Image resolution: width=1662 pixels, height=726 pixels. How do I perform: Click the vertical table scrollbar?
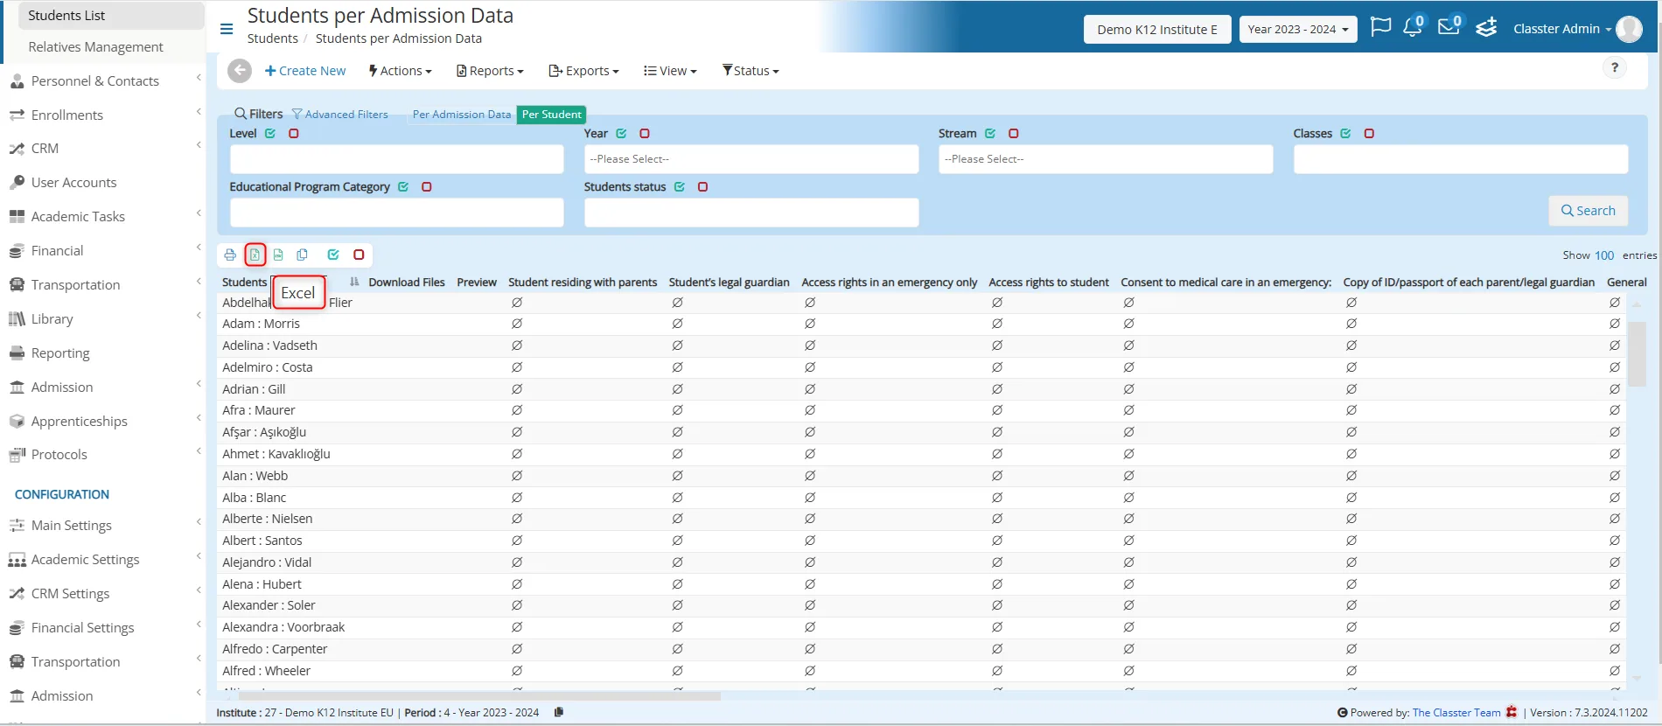[x=1637, y=354]
